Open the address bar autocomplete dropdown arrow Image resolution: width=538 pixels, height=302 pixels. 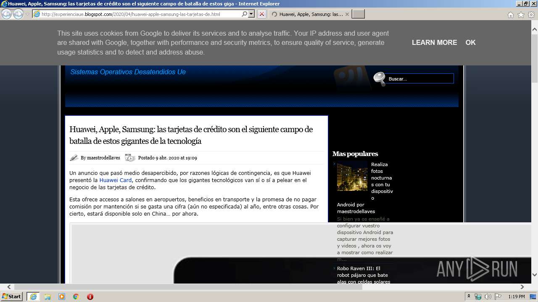point(251,14)
